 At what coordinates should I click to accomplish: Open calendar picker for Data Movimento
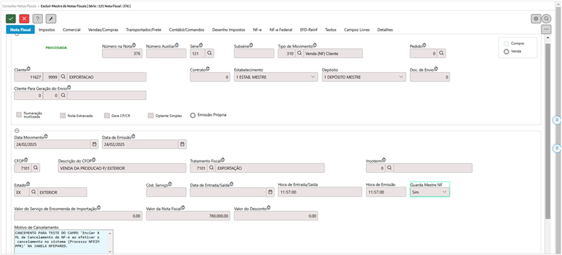click(94, 144)
